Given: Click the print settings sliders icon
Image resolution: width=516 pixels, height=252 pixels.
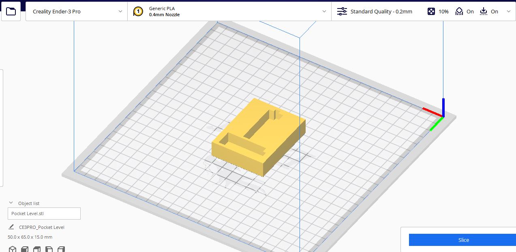Looking at the screenshot, I should pyautogui.click(x=342, y=11).
